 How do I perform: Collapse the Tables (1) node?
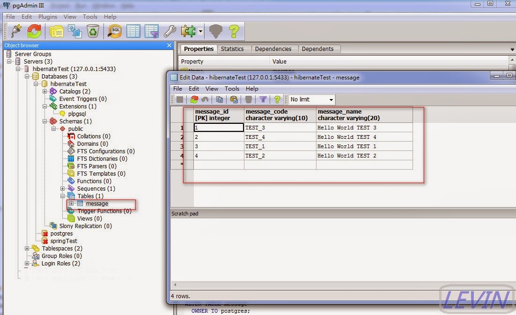point(63,196)
